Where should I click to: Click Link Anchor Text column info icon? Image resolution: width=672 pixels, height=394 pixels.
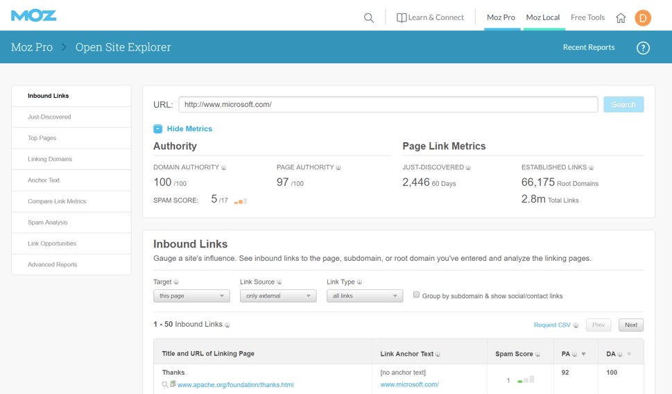point(438,354)
